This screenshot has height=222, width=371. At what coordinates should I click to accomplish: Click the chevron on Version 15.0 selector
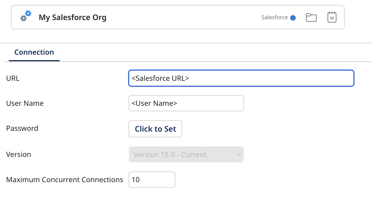[239, 154]
